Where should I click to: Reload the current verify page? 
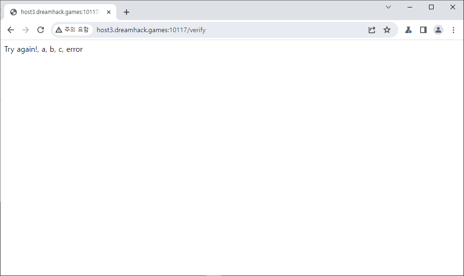pos(41,30)
